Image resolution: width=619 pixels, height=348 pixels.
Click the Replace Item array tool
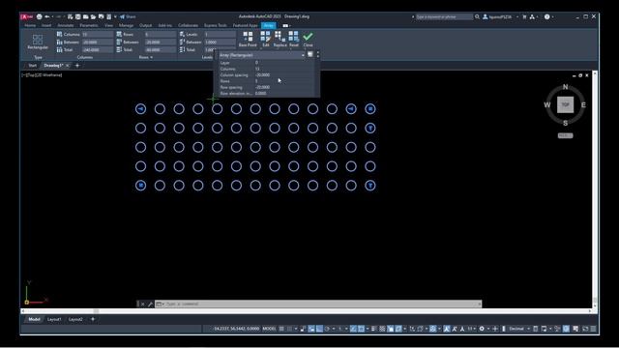(280, 39)
